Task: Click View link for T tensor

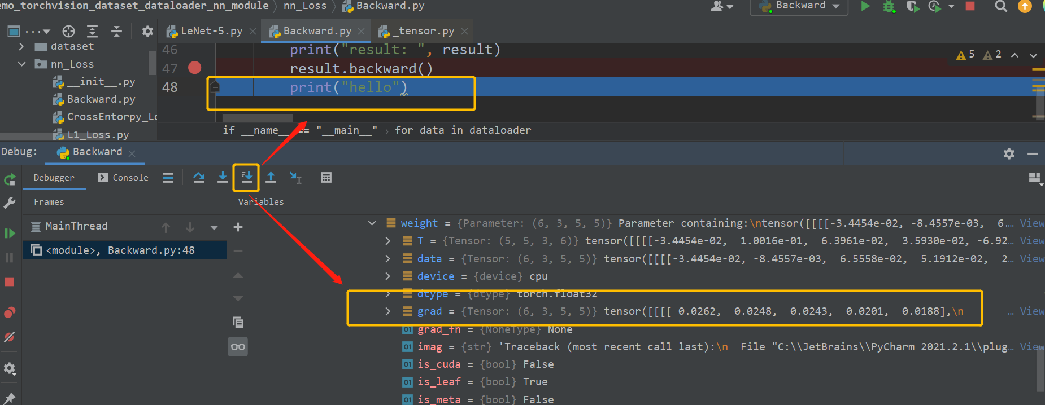Action: (1031, 241)
